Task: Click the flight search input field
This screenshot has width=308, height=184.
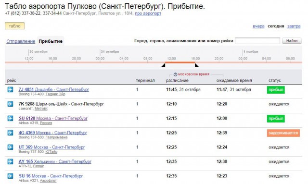Action: coord(257,41)
